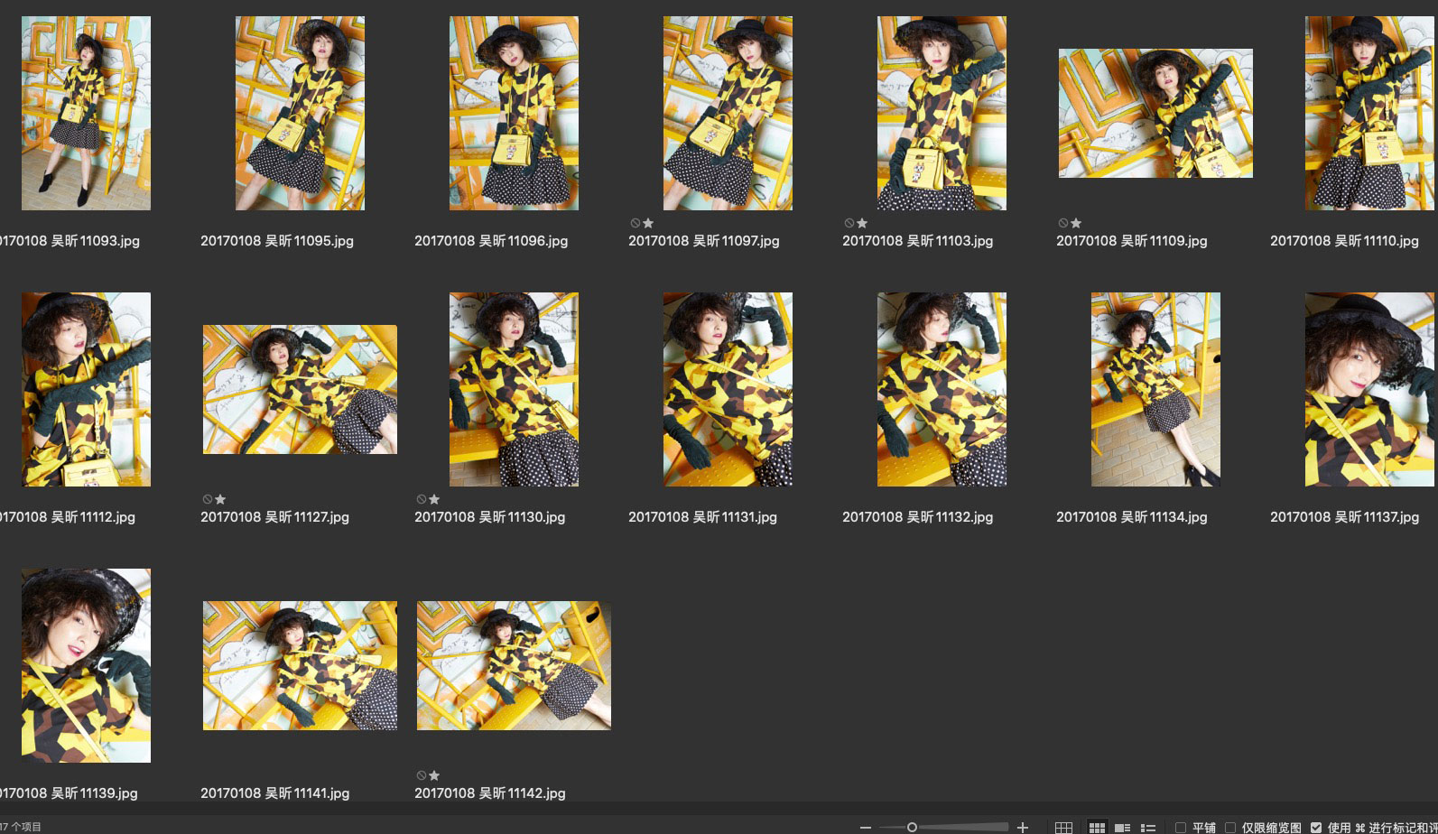
Task: Click the reject icon under 11142.jpg
Action: (x=421, y=775)
